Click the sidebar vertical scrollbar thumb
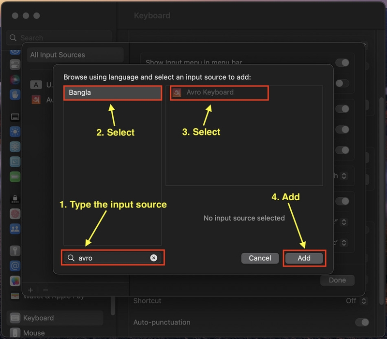 coord(113,306)
